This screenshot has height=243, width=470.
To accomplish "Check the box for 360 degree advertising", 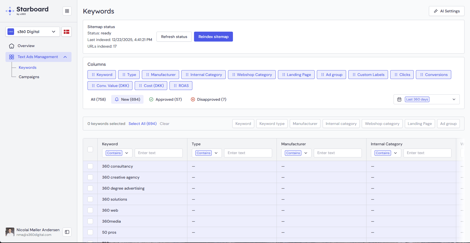I will (x=90, y=188).
